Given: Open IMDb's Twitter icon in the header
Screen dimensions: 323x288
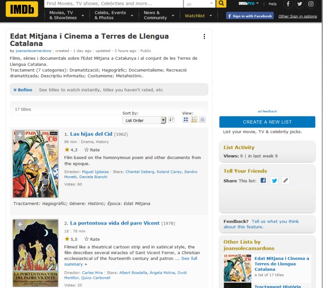Looking at the screenshot, I should click(300, 4).
